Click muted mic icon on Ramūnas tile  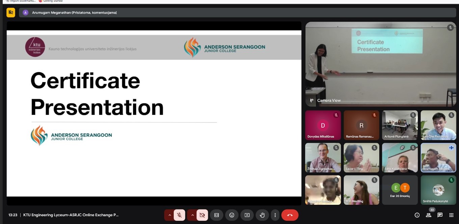pos(374,115)
